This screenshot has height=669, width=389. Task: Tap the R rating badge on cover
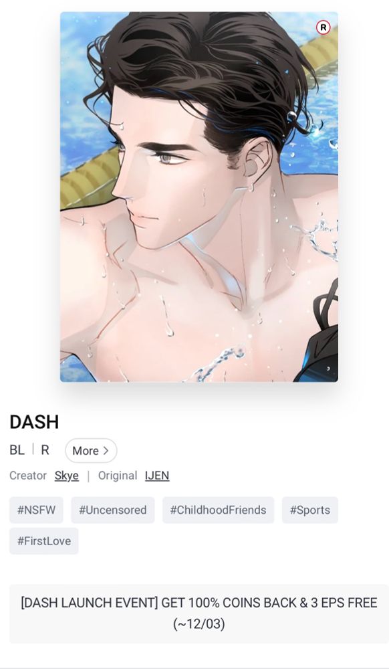pyautogui.click(x=323, y=27)
